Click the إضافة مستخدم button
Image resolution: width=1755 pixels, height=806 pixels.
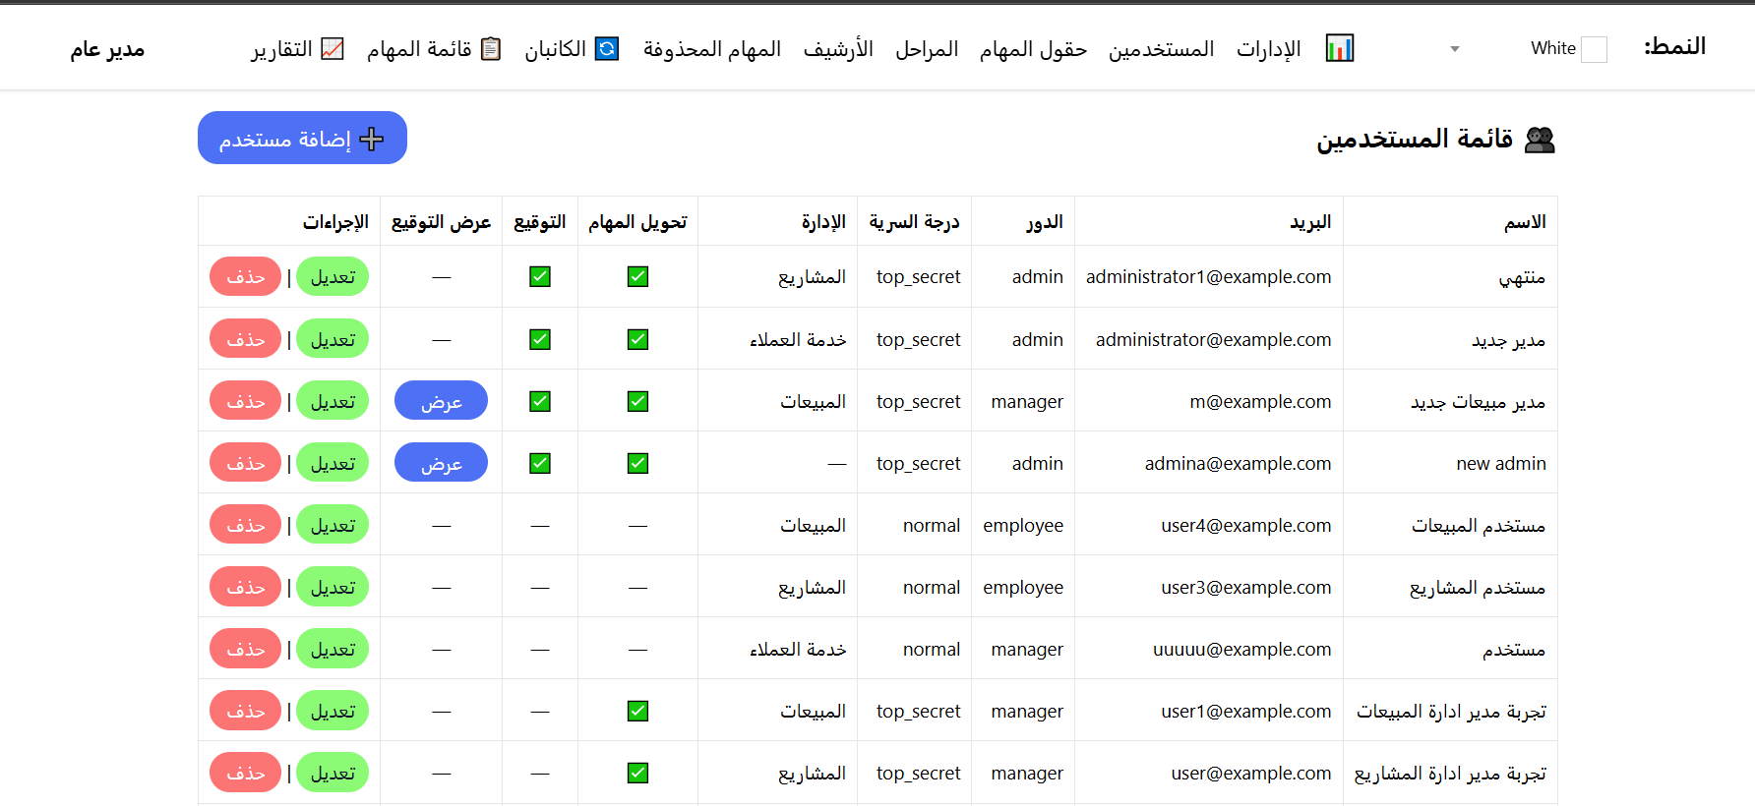302,138
